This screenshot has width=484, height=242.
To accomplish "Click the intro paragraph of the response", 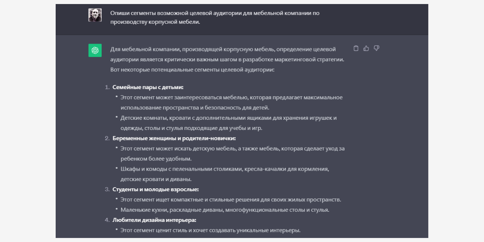I will tap(227, 59).
